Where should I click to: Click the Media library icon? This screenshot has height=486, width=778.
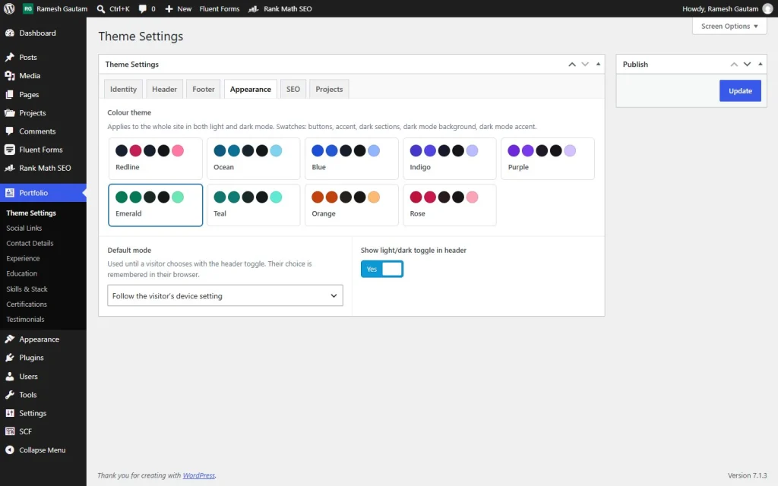[9, 75]
